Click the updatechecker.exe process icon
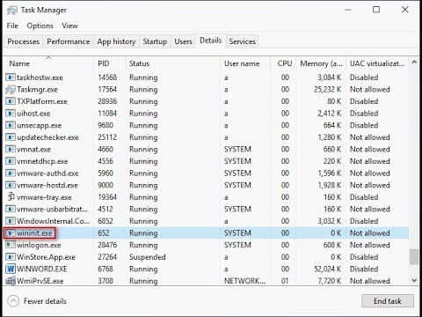This screenshot has height=317, width=422. point(11,137)
